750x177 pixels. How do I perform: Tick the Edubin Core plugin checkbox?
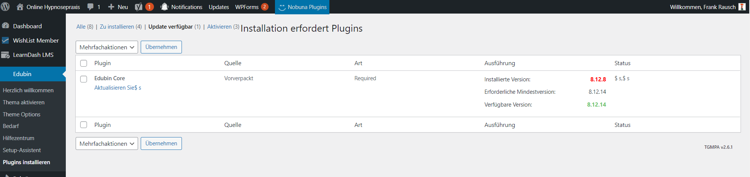[x=84, y=79]
